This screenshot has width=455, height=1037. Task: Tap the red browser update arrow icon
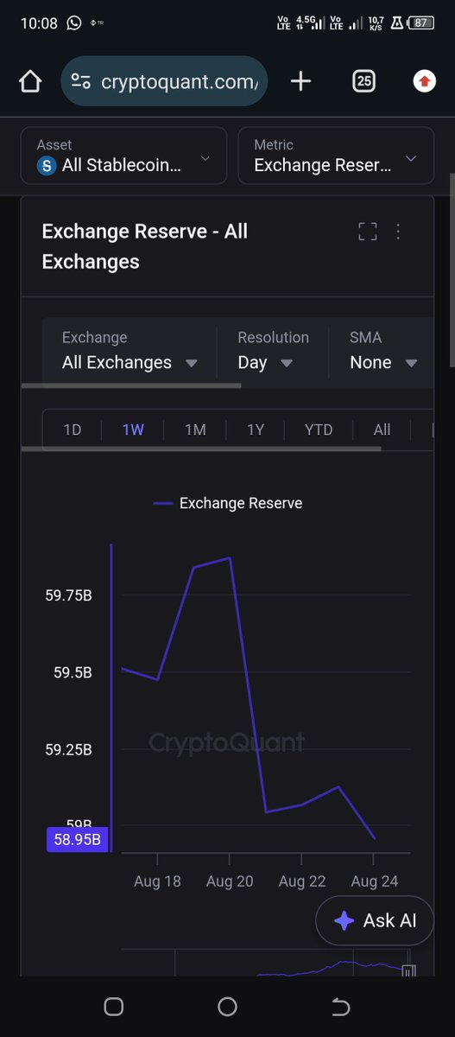point(424,81)
